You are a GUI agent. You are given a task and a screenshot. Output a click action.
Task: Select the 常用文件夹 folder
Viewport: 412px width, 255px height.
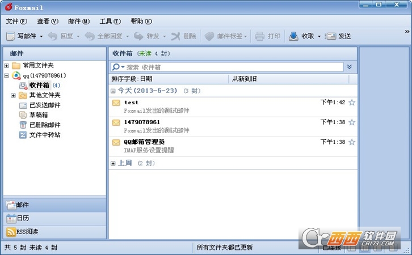(x=38, y=65)
